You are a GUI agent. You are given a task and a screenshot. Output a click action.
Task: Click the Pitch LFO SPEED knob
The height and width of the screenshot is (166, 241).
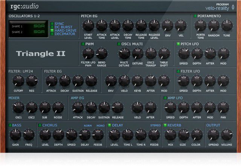[184, 54]
